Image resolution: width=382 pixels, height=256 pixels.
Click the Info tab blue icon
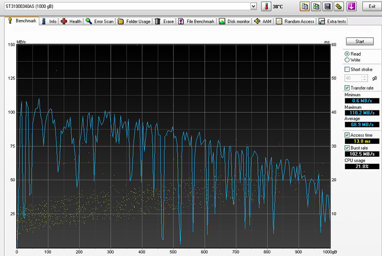tap(44, 21)
